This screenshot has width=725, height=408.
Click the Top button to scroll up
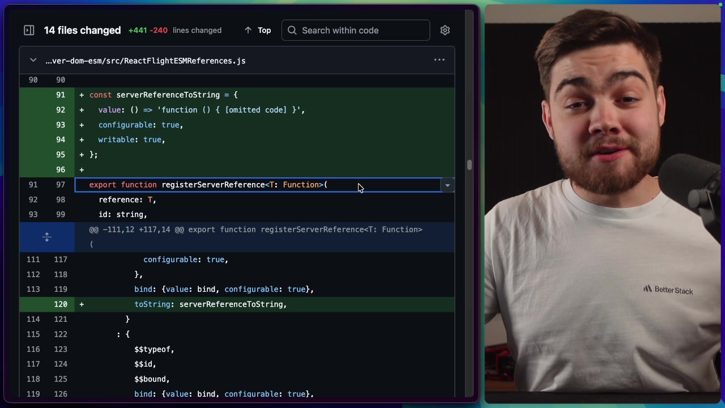pos(264,30)
